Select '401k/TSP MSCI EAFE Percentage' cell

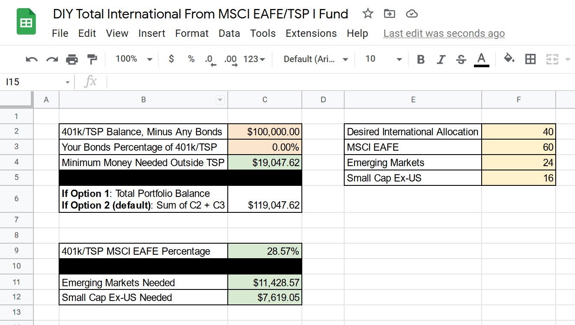click(143, 251)
